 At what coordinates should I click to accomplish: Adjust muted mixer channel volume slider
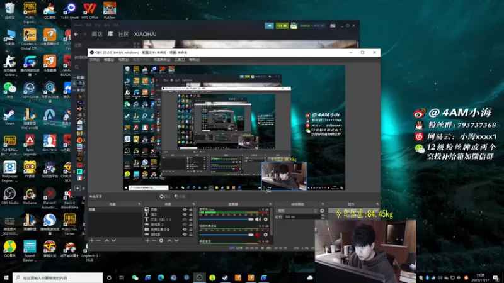(x=226, y=235)
